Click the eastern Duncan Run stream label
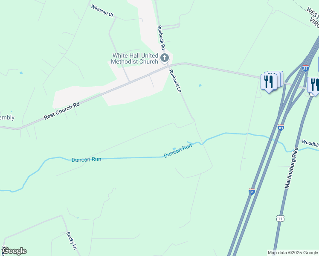Viewport: 319px width, 256px height. [x=178, y=151]
